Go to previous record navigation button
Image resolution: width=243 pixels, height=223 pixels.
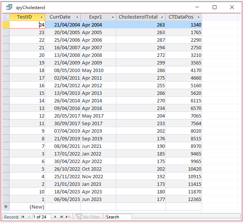coord(29,217)
